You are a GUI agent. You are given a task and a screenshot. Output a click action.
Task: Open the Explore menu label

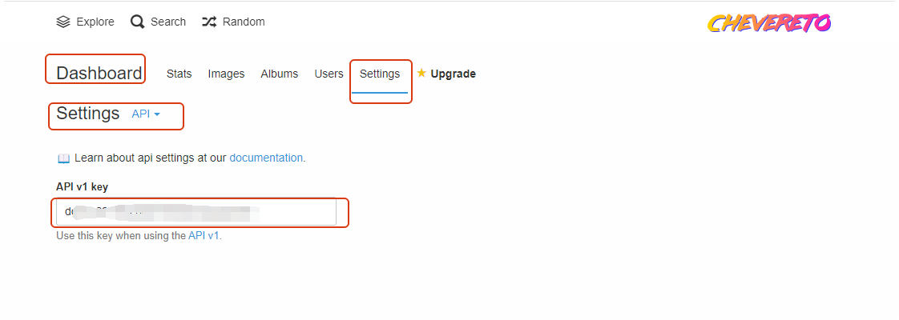[x=95, y=22]
